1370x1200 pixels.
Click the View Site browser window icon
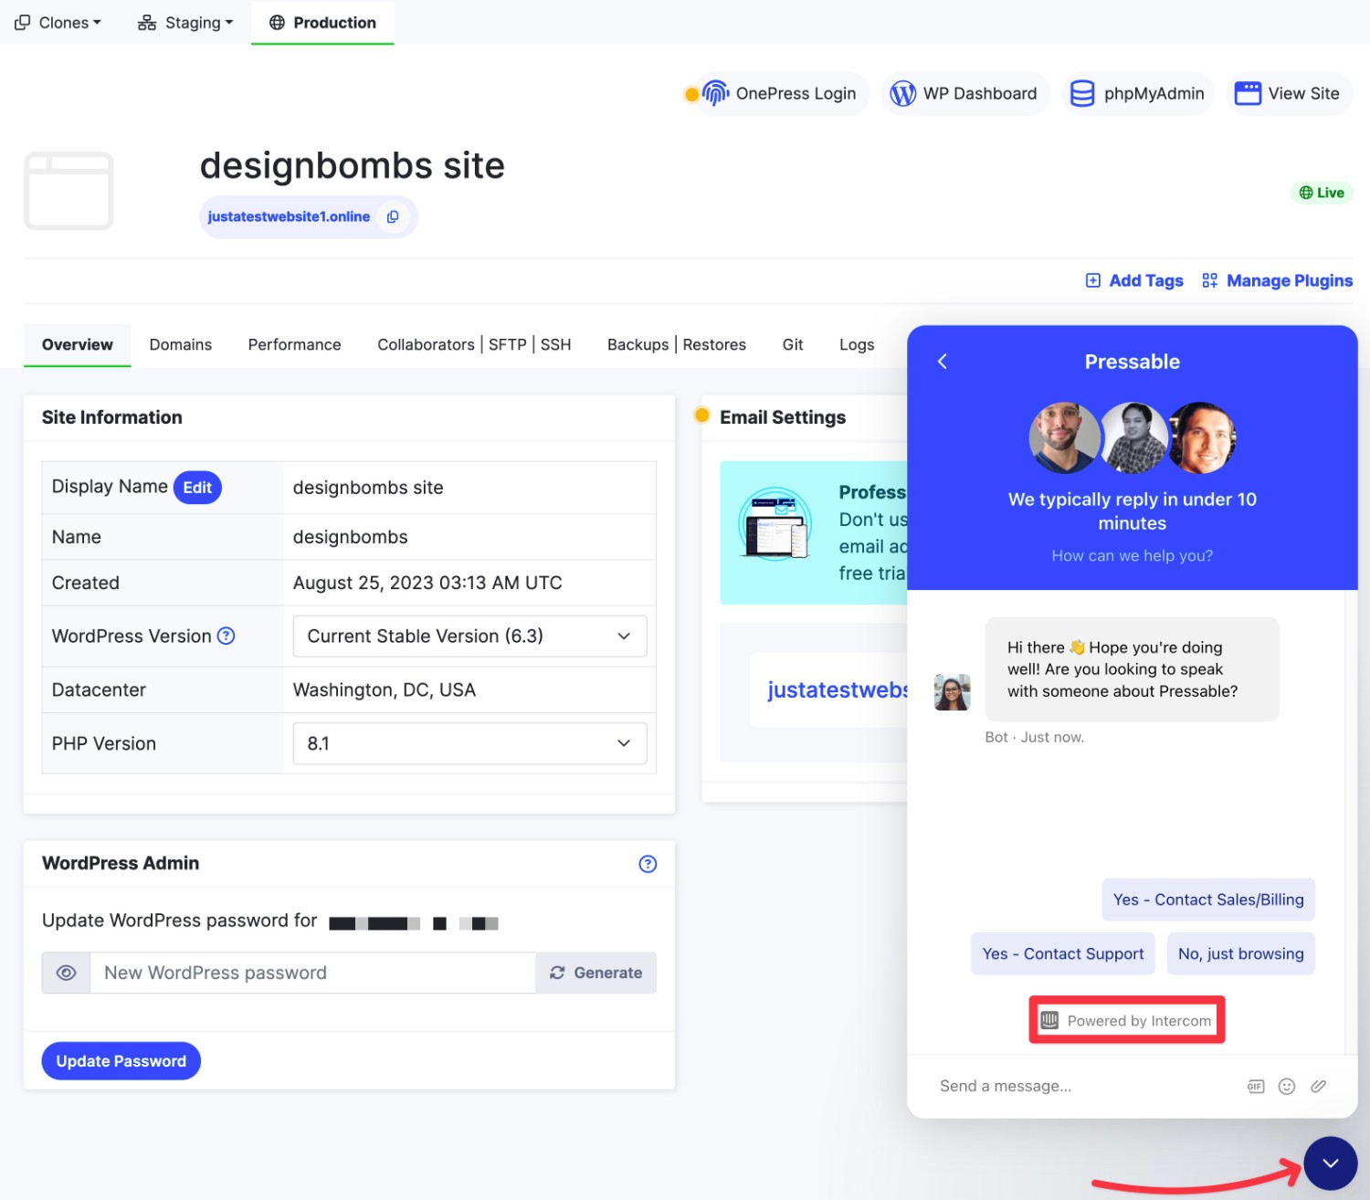pyautogui.click(x=1248, y=93)
